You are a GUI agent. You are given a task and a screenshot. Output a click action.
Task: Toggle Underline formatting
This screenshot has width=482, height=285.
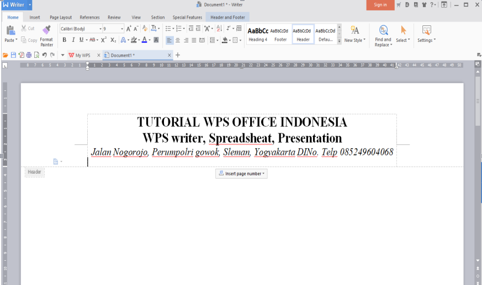[82, 40]
